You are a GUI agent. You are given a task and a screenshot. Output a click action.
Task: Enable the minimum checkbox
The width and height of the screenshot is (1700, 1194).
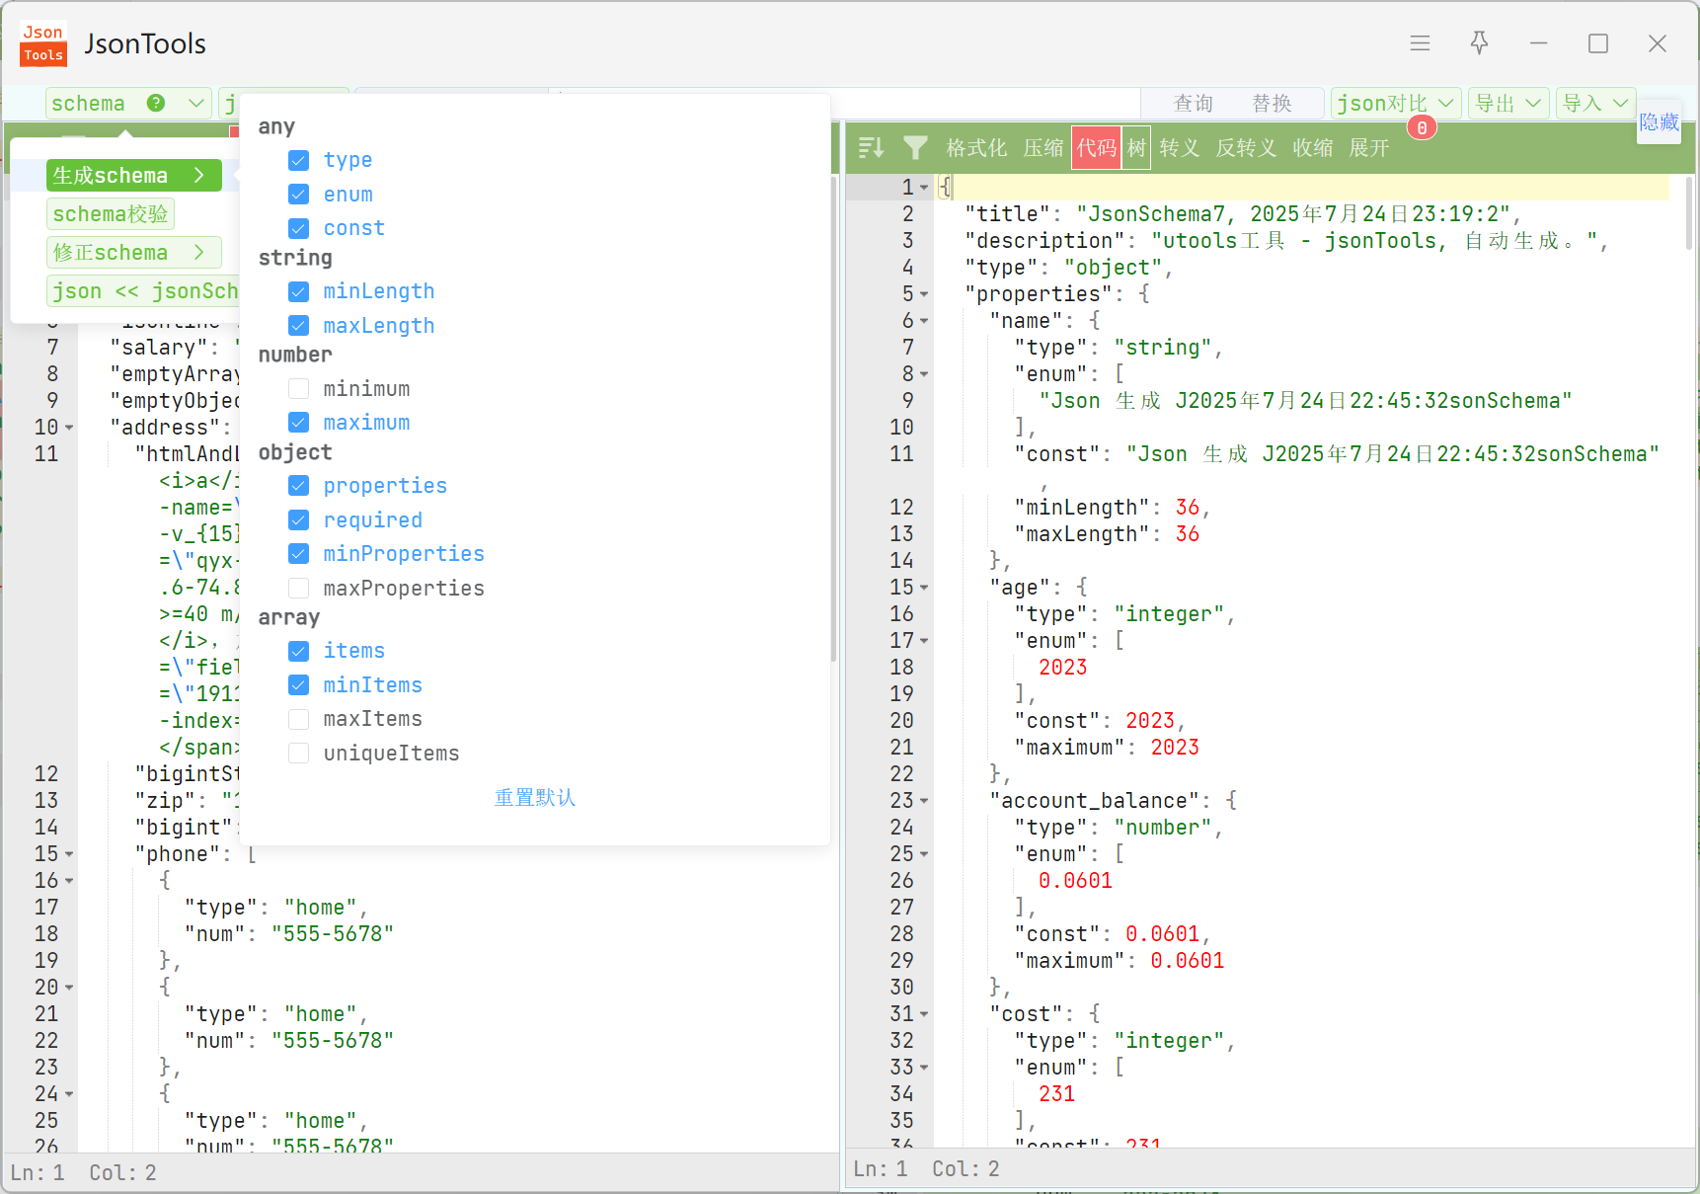(x=299, y=389)
